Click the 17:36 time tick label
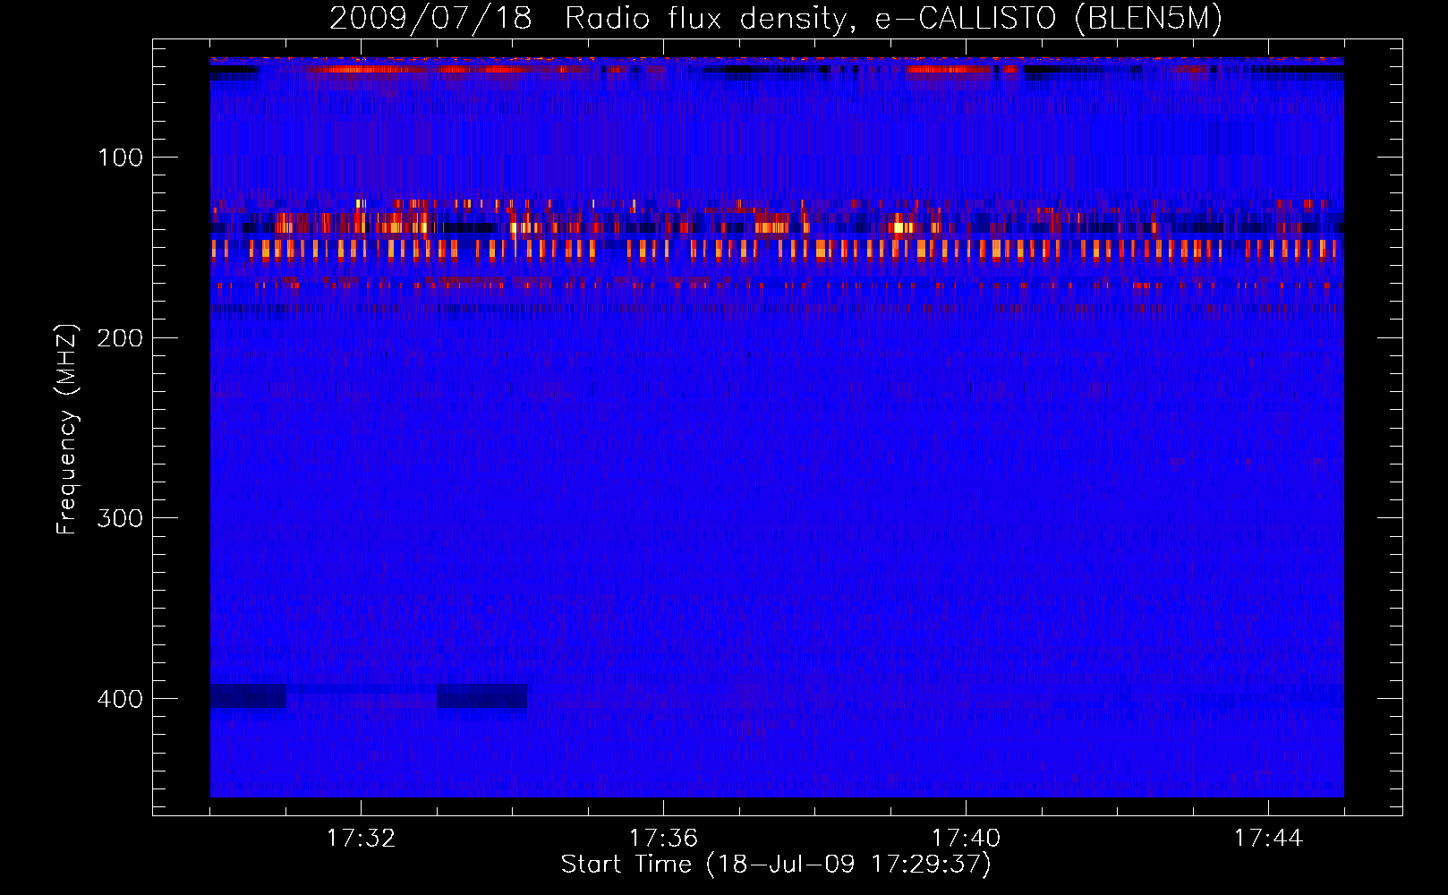 (663, 839)
